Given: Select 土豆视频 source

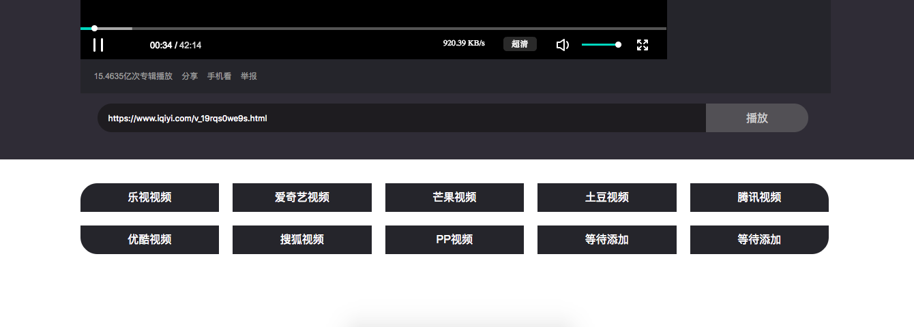Looking at the screenshot, I should (607, 198).
